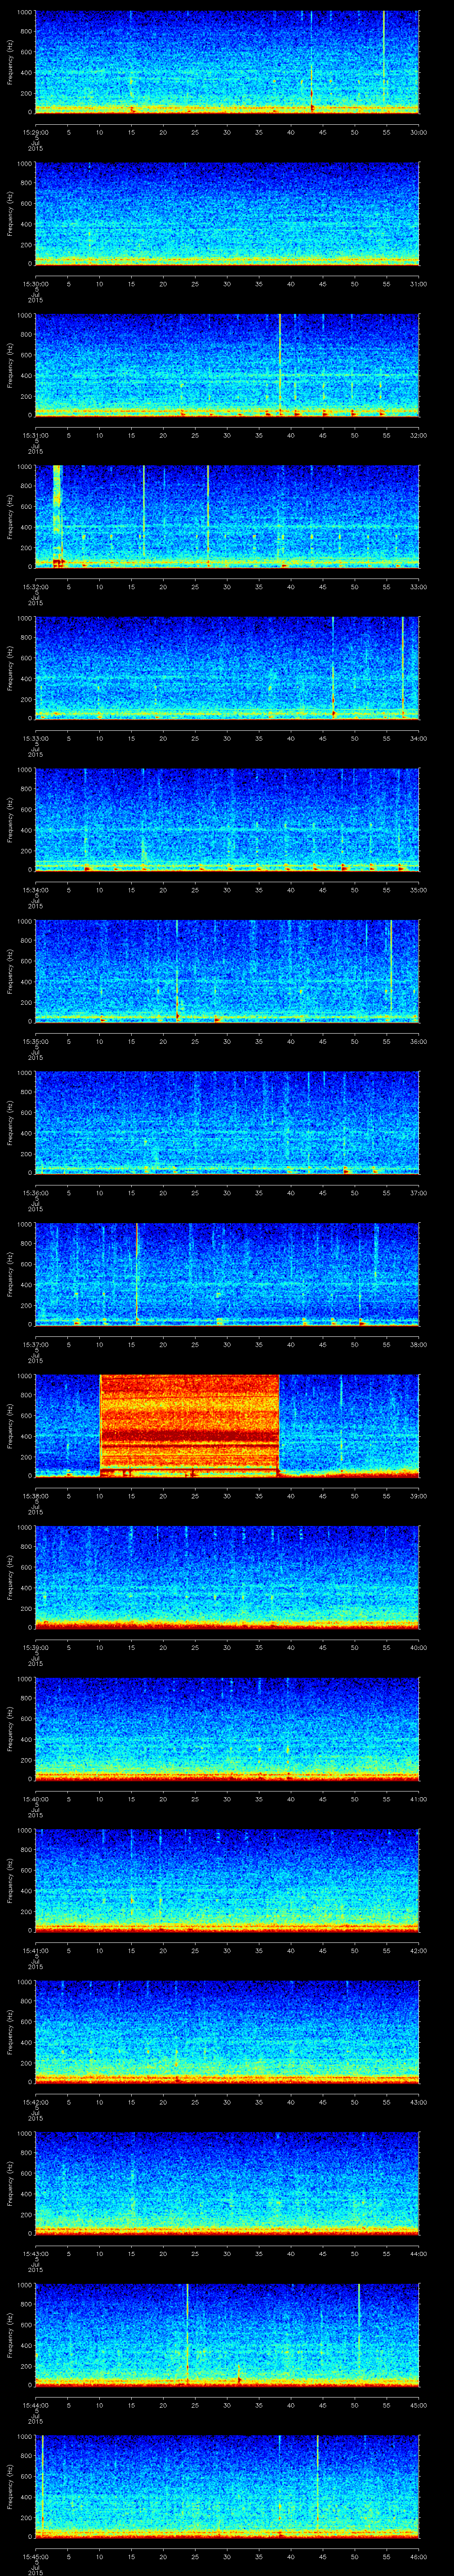
Task: Click the Frequency (Hz) axis label of the top spectrogram
Action: [x=11, y=62]
